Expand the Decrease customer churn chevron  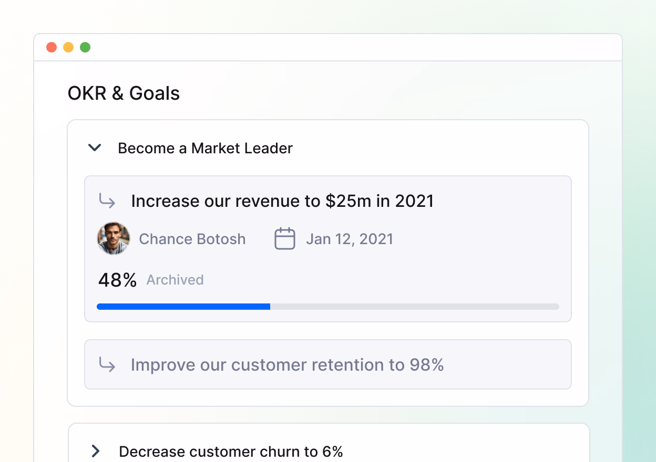(x=95, y=451)
